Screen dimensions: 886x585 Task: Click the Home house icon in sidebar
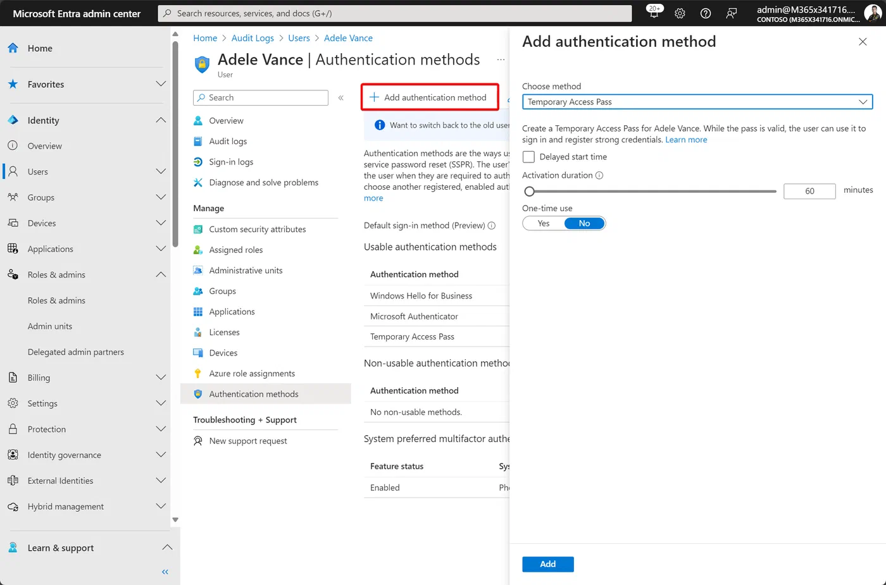[13, 48]
